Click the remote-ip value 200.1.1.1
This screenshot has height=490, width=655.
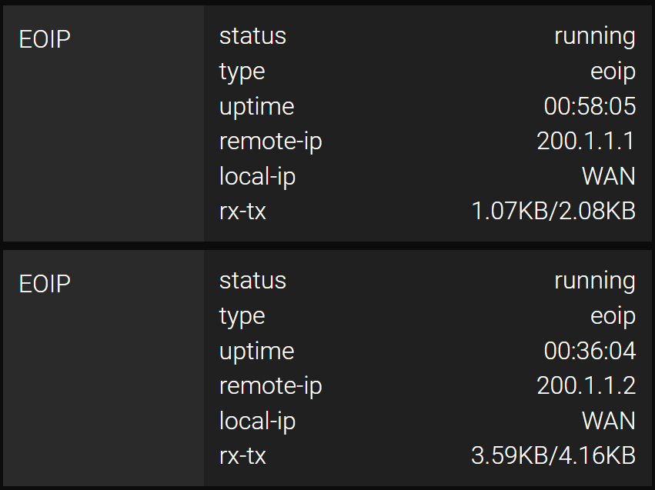click(x=586, y=141)
